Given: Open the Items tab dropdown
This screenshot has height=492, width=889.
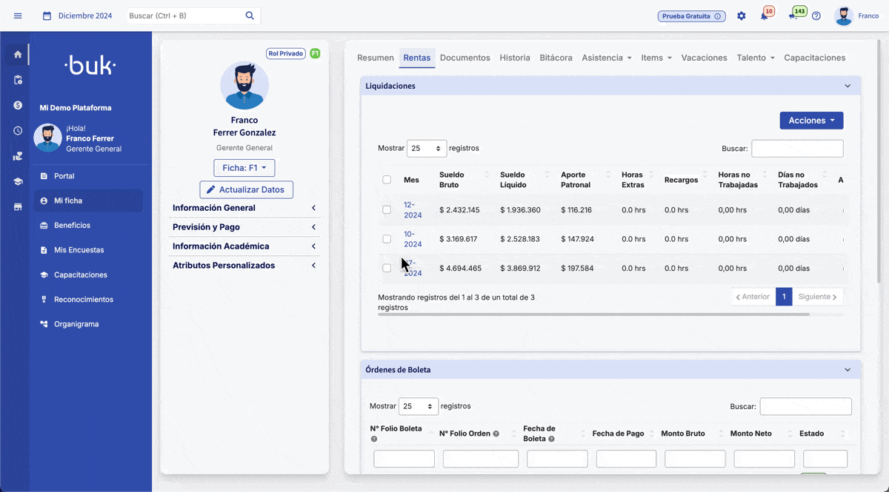Looking at the screenshot, I should coord(656,58).
